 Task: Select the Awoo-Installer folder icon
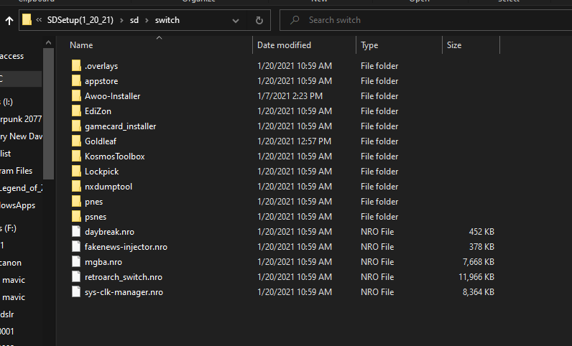pyautogui.click(x=76, y=96)
